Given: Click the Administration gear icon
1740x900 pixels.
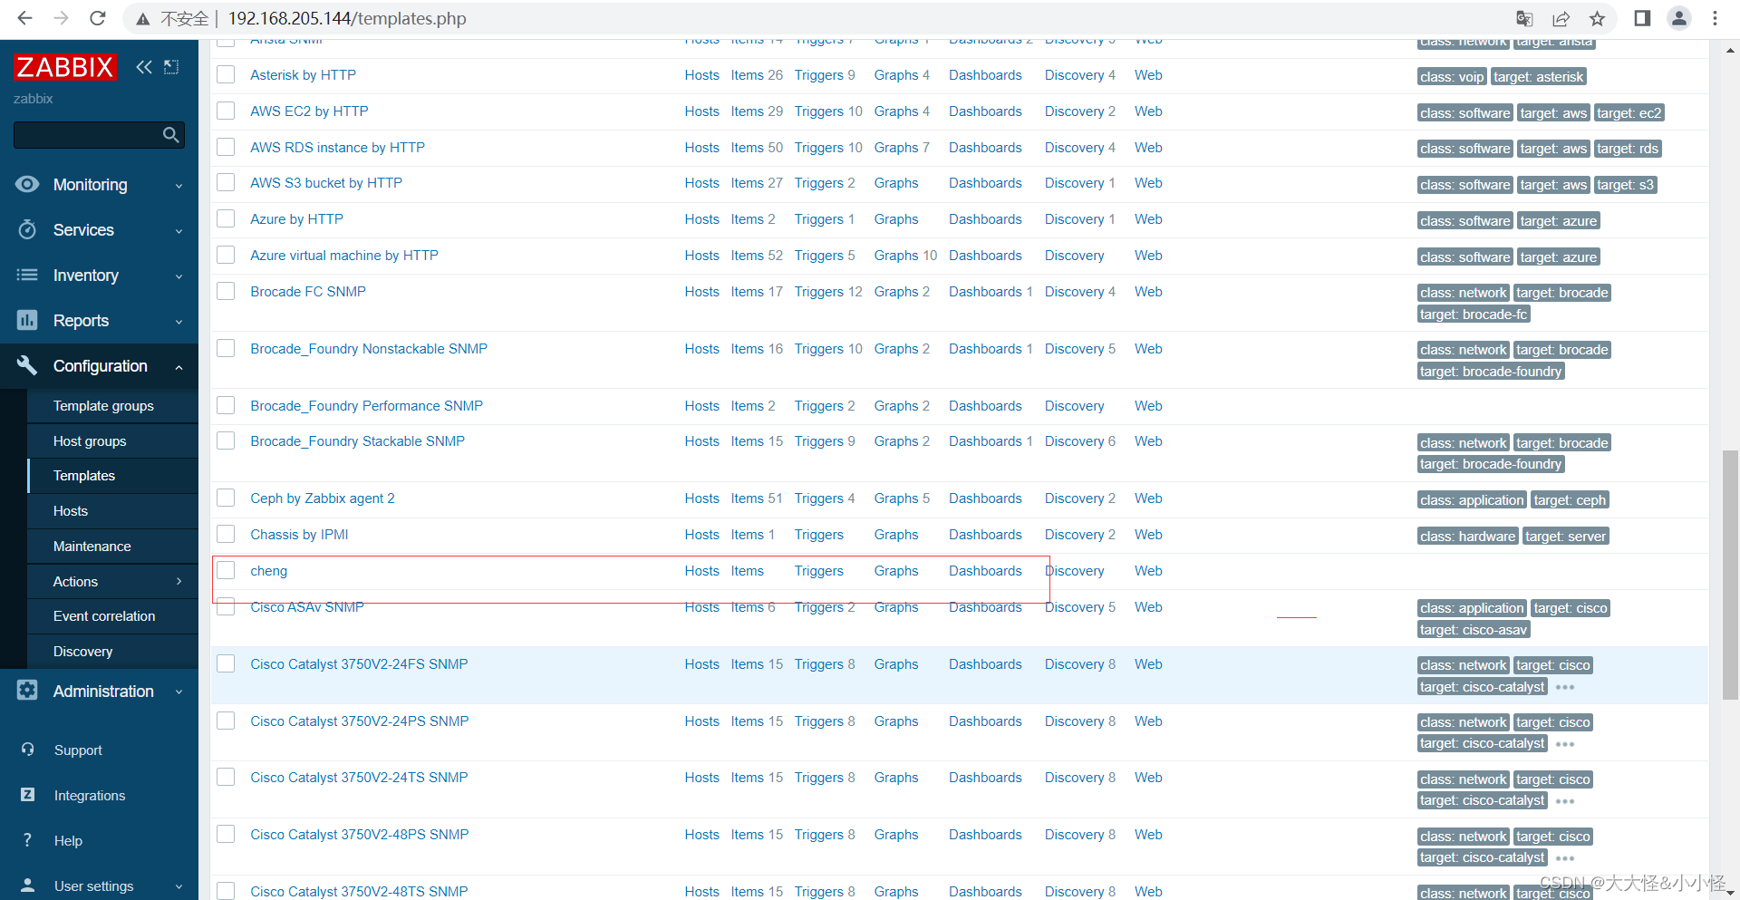Looking at the screenshot, I should point(27,691).
